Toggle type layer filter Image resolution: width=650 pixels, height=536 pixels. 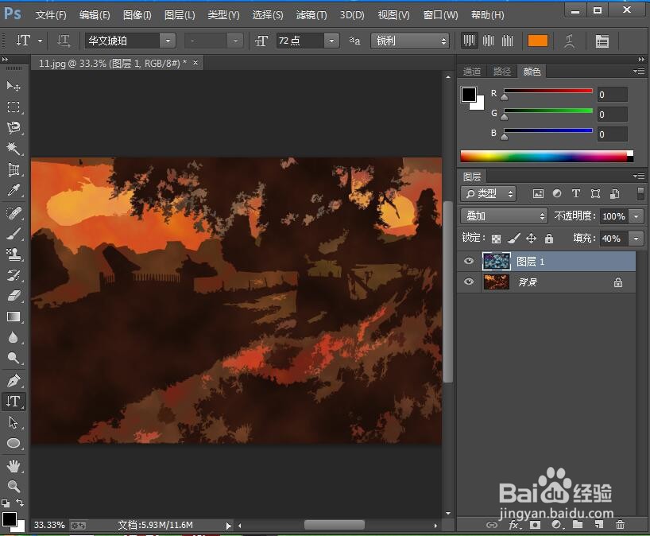[576, 193]
